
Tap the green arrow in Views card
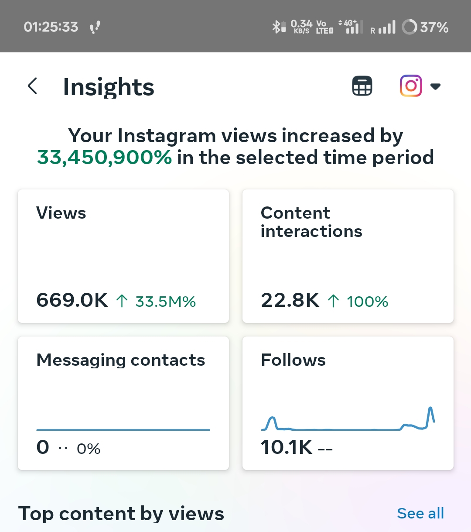coord(122,301)
